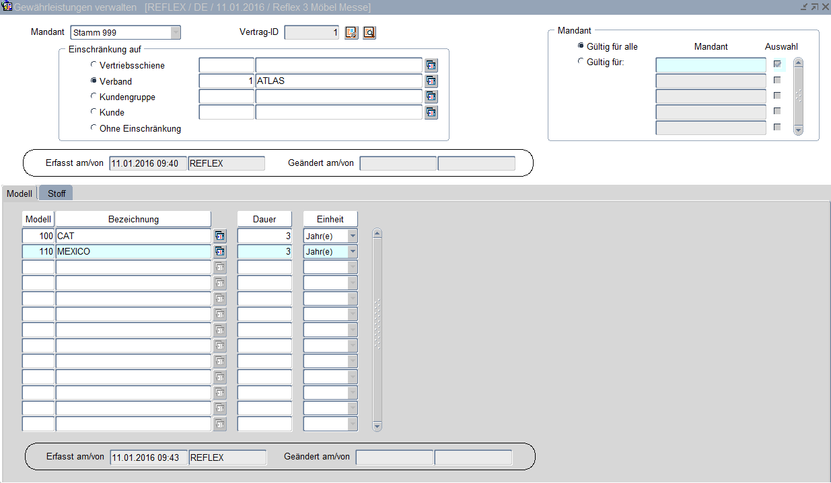Screen dimensions: 831x483
Task: Click the edit contract icon beside Vertrag-ID
Action: coord(351,32)
